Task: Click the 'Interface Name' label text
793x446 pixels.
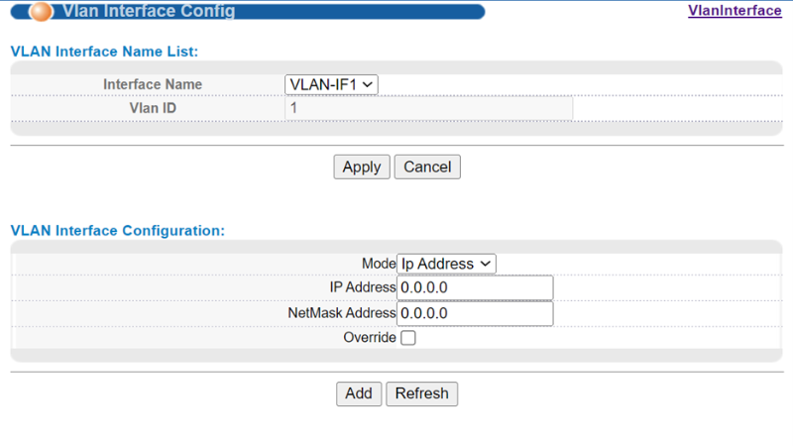Action: coord(153,85)
